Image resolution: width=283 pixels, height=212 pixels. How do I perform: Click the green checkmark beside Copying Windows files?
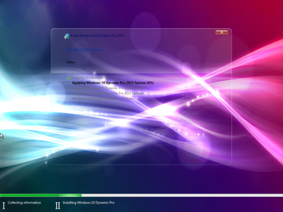pos(68,77)
